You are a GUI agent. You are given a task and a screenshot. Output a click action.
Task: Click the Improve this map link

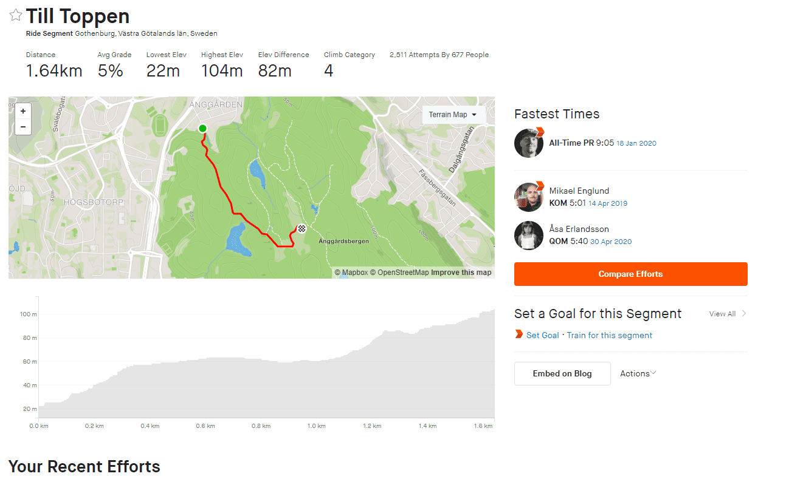[461, 273]
